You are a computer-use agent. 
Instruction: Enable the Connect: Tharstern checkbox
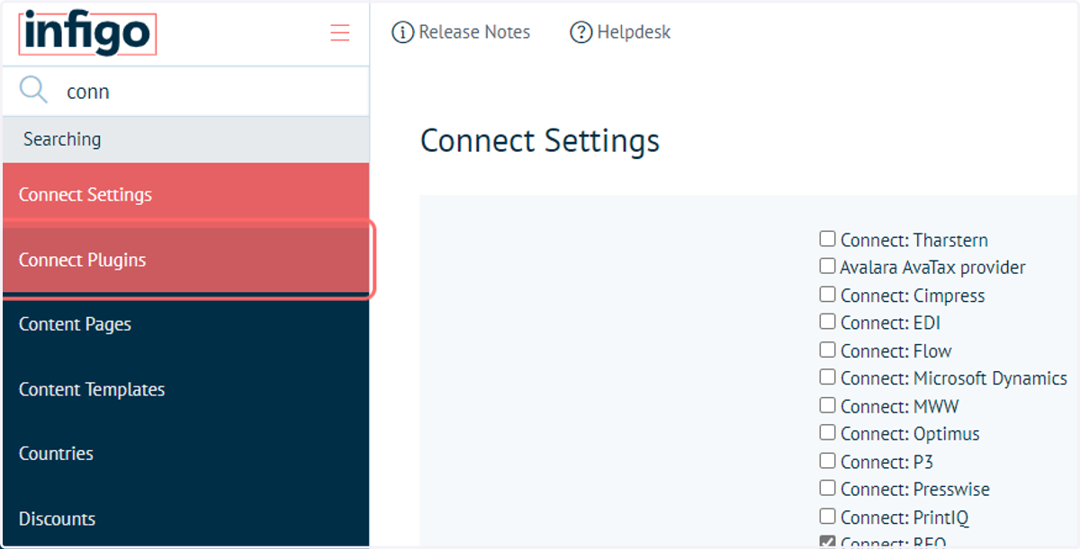827,239
